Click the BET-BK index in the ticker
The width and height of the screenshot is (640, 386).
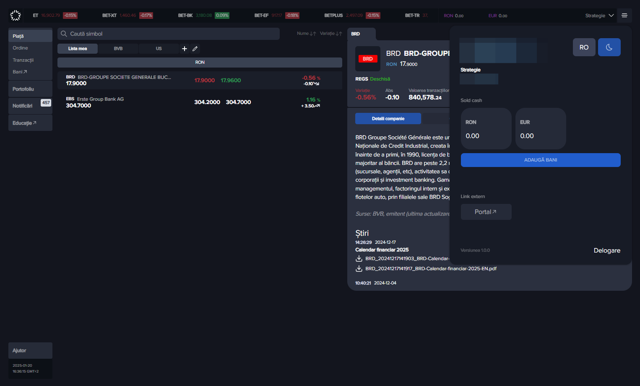click(203, 16)
